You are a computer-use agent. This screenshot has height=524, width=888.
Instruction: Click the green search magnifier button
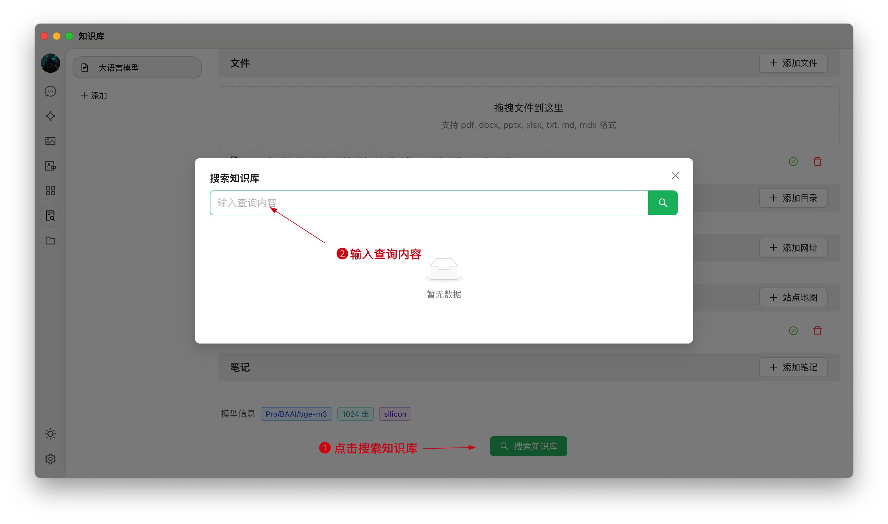click(x=663, y=203)
